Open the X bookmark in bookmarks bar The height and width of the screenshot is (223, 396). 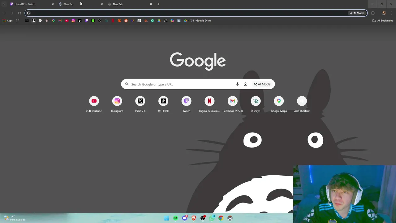click(x=100, y=21)
